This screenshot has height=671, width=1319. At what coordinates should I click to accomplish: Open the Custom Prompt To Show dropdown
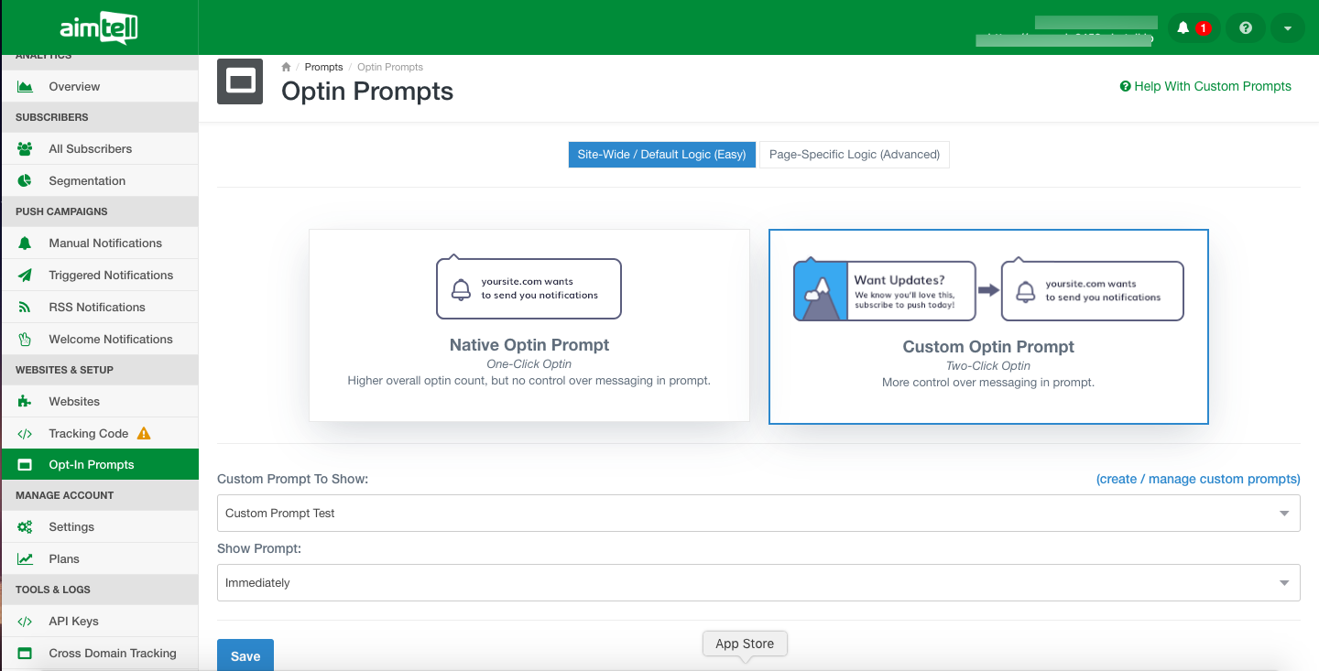(x=758, y=514)
